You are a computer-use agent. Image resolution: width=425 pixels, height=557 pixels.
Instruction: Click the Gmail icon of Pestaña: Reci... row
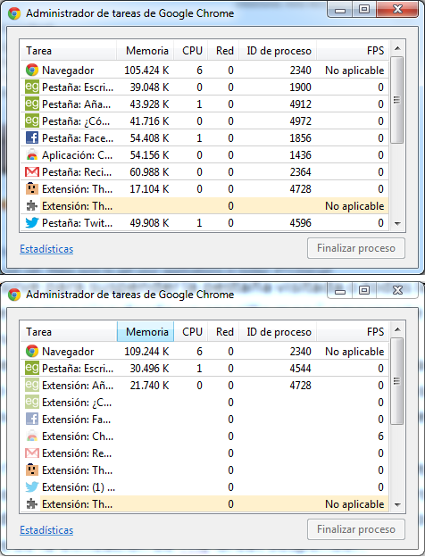tap(32, 172)
